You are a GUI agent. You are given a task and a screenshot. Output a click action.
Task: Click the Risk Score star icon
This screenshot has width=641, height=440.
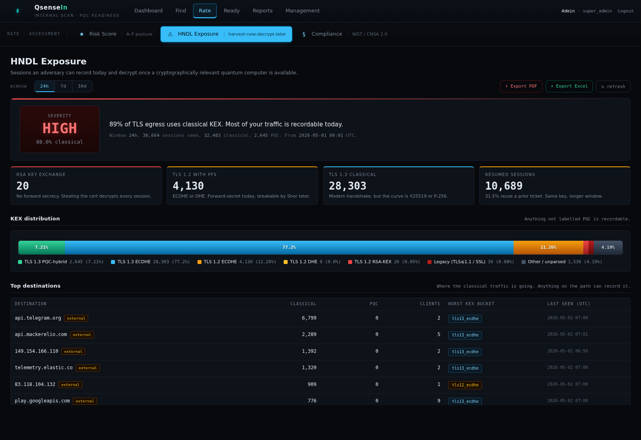point(82,34)
